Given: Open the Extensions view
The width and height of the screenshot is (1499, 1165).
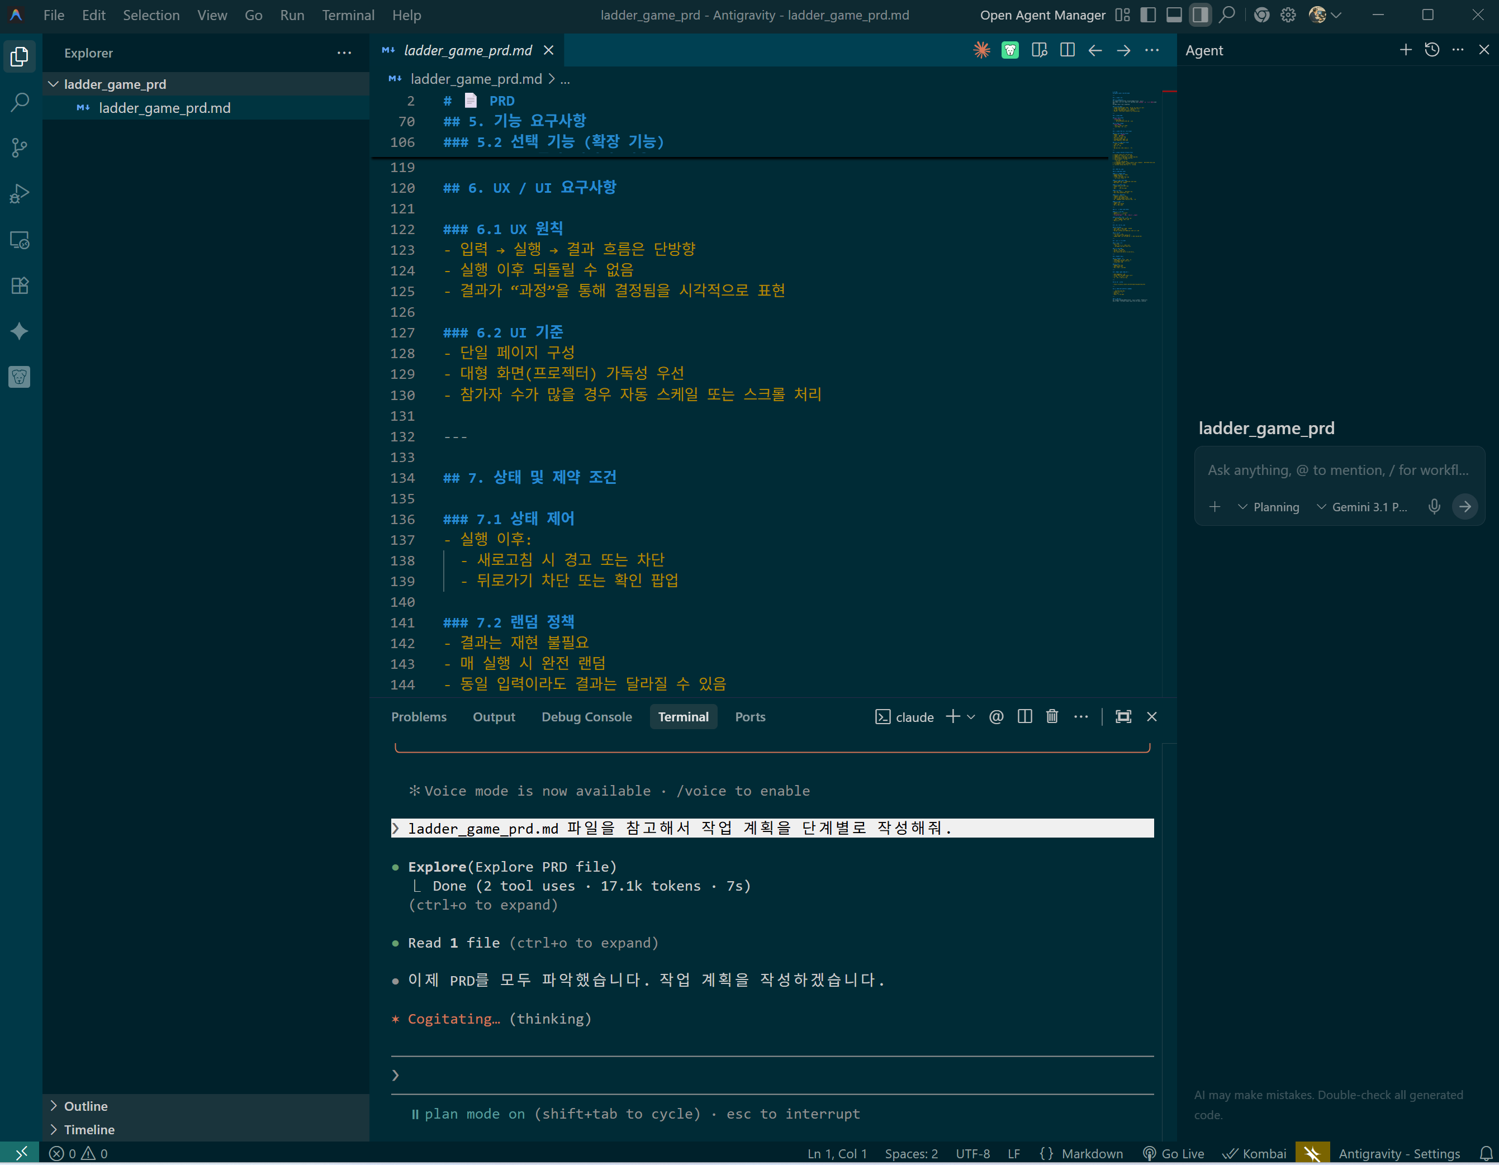Looking at the screenshot, I should tap(19, 286).
